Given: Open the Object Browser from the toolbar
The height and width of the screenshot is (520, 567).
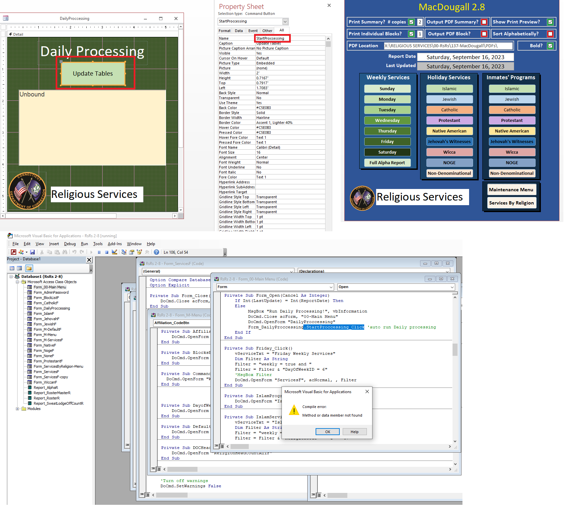Looking at the screenshot, I should (x=139, y=252).
